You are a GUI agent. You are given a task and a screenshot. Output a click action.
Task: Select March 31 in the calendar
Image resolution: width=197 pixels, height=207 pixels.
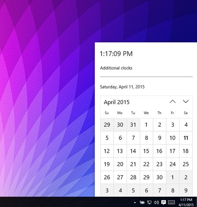[x=133, y=125]
